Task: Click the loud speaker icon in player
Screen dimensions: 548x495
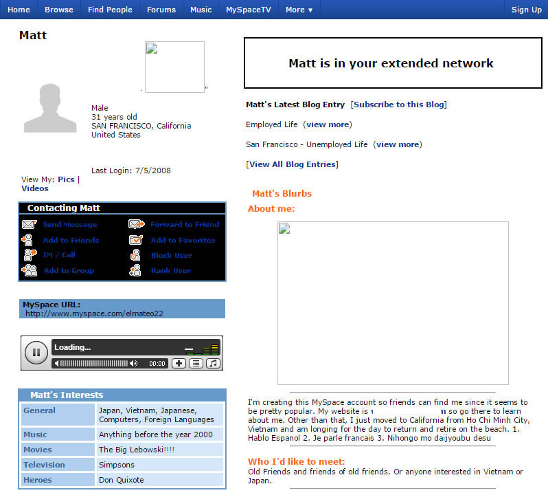Action: pos(133,364)
